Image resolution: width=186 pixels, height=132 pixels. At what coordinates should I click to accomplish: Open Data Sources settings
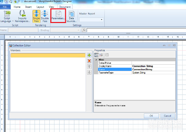click(71, 16)
